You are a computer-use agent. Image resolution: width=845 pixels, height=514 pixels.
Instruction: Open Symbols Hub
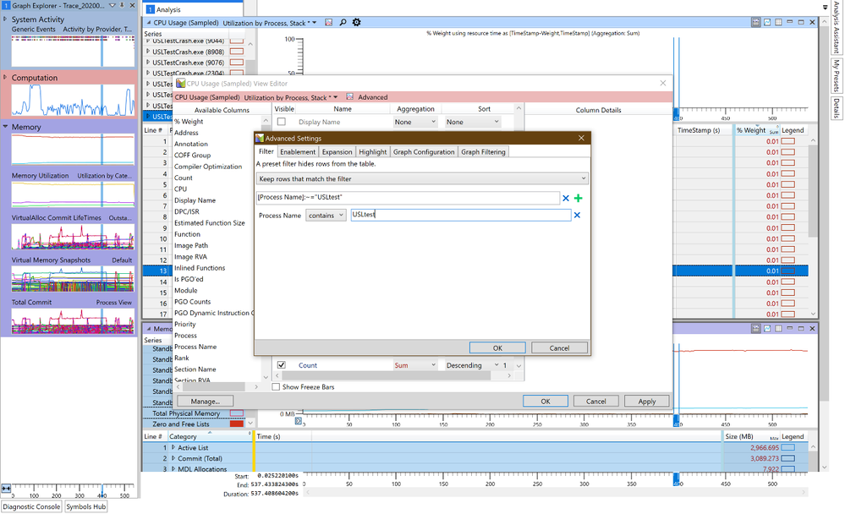(x=85, y=506)
